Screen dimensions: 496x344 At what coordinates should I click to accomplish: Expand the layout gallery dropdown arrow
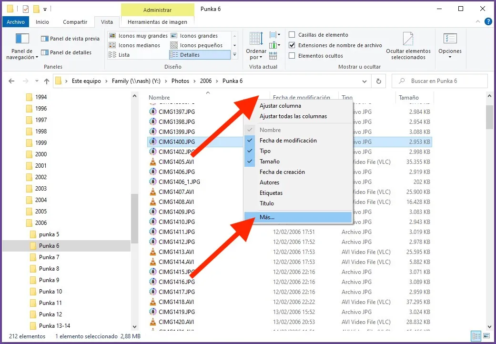point(234,55)
